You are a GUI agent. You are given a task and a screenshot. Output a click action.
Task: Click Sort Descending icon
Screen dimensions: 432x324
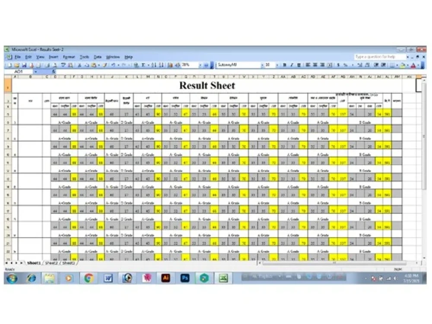click(162, 65)
